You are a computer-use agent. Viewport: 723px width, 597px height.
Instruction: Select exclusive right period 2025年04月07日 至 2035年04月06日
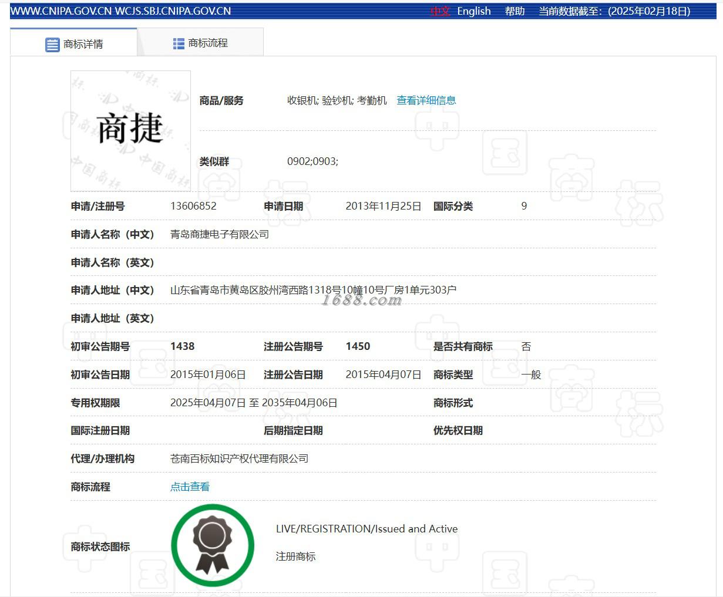point(254,403)
